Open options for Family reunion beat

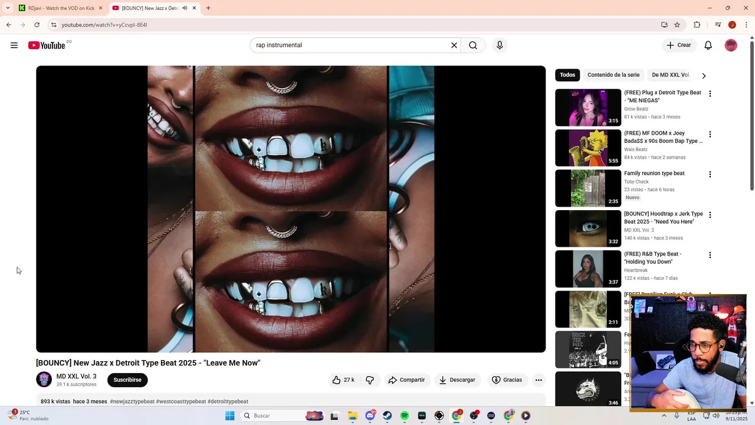point(710,174)
